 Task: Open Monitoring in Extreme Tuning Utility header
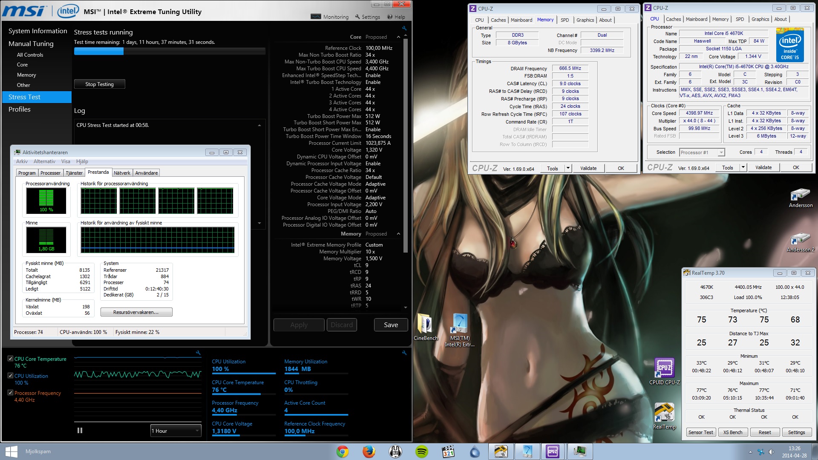pos(330,17)
